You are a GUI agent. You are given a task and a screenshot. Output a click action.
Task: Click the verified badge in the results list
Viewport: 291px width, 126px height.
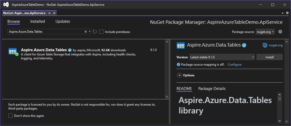click(70, 50)
